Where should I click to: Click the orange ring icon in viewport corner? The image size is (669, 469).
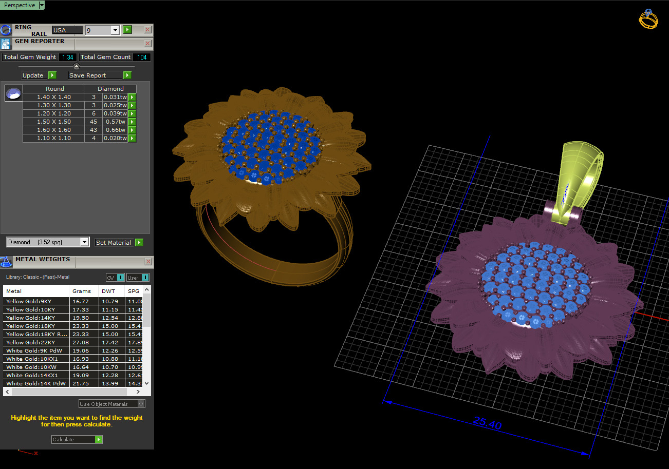[648, 19]
